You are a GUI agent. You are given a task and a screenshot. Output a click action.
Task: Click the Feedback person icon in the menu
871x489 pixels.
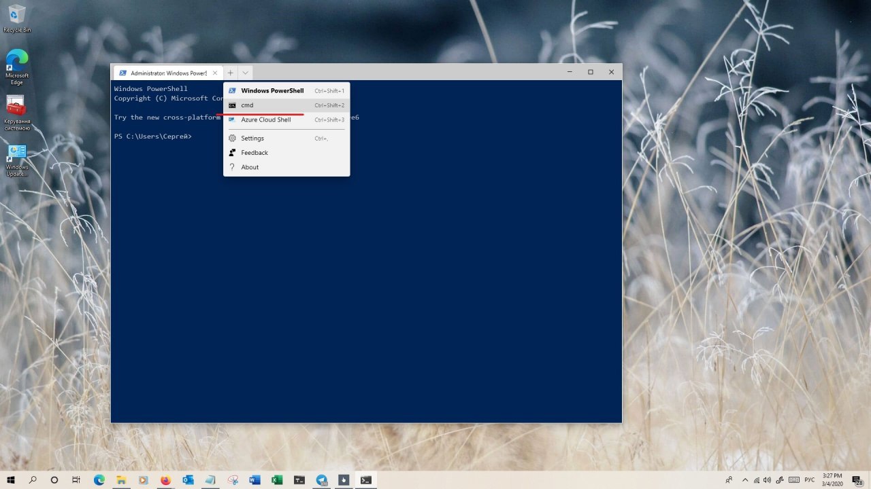[x=232, y=153]
